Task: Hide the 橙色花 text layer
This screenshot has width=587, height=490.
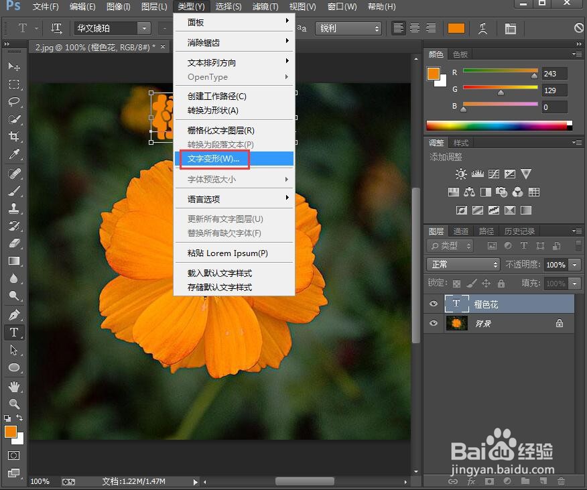Action: pyautogui.click(x=434, y=304)
